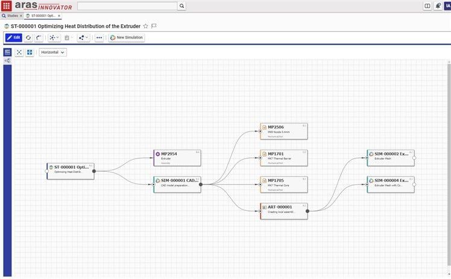Open the Horizontal layout dropdown

(x=53, y=52)
